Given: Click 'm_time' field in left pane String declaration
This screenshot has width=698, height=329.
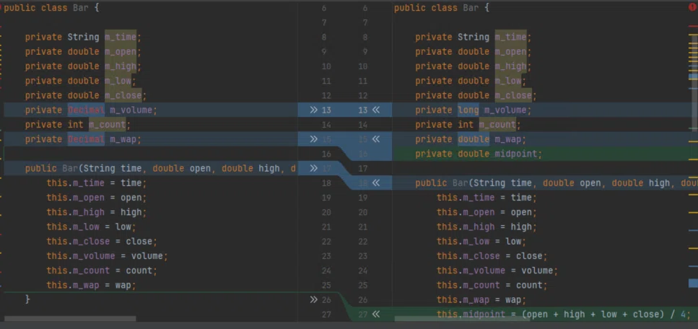Looking at the screenshot, I should click(x=121, y=37).
